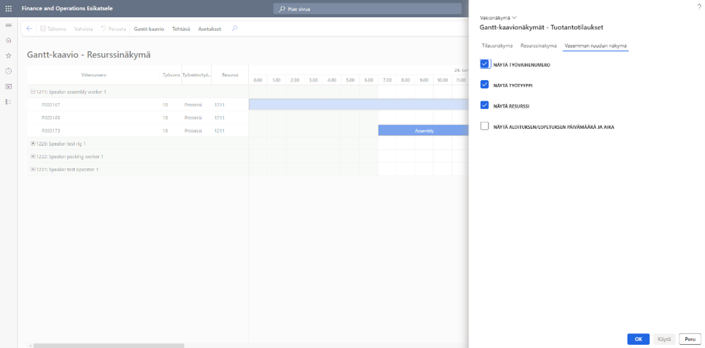Open resource link 1211 in P000169 row

pos(219,118)
